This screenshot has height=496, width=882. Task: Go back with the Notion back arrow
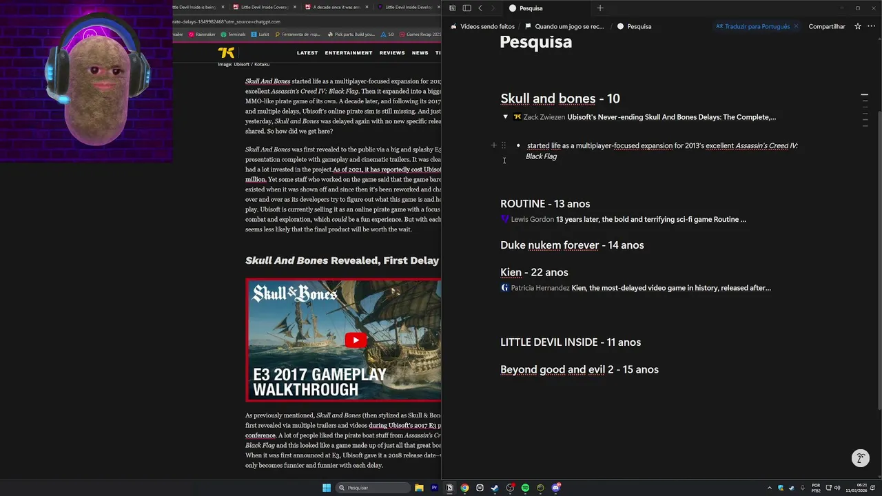click(x=480, y=8)
